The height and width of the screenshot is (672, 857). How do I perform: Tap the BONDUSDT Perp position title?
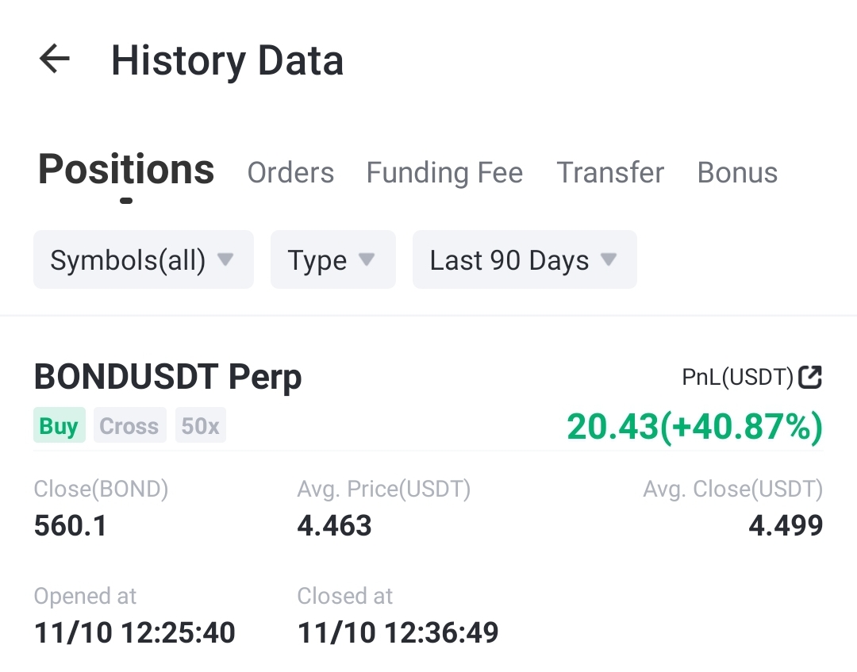(x=167, y=377)
